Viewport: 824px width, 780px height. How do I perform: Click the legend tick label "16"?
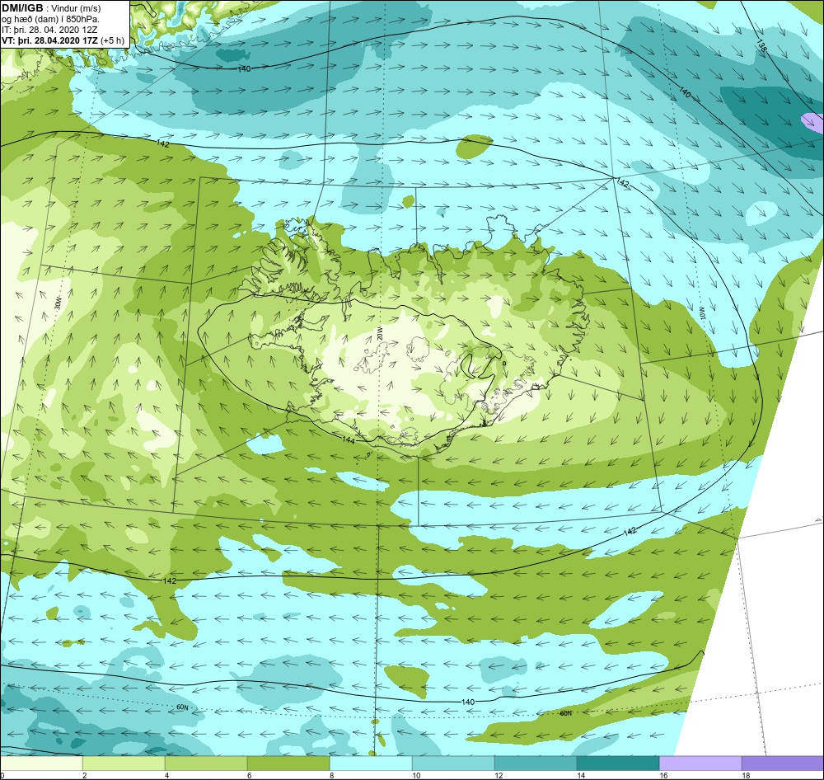point(663,775)
